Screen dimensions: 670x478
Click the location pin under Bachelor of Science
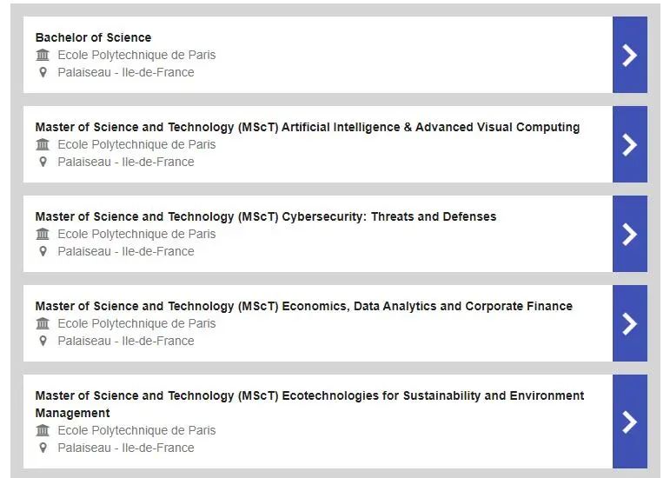[x=43, y=72]
